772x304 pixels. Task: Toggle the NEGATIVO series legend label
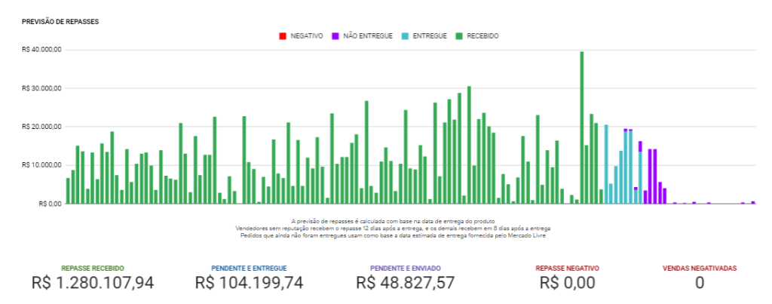pos(307,36)
